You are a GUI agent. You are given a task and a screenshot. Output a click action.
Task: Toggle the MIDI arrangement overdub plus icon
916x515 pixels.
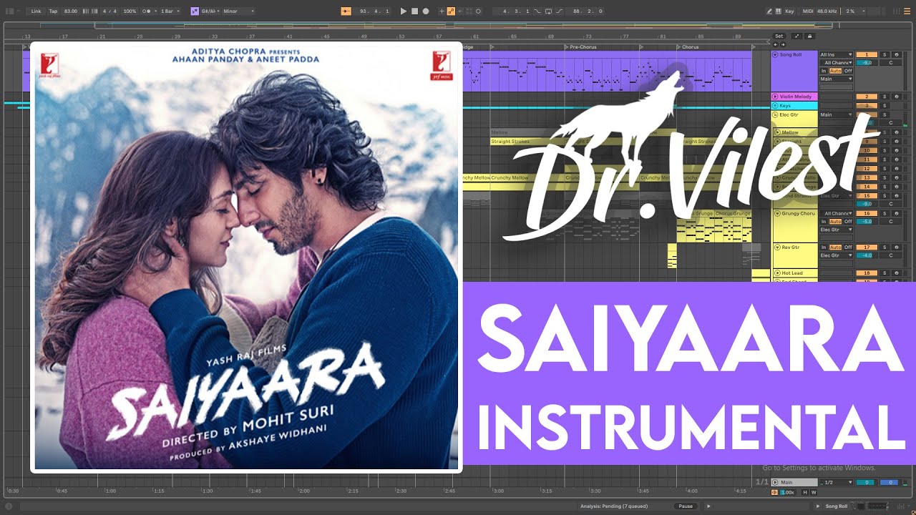[442, 11]
